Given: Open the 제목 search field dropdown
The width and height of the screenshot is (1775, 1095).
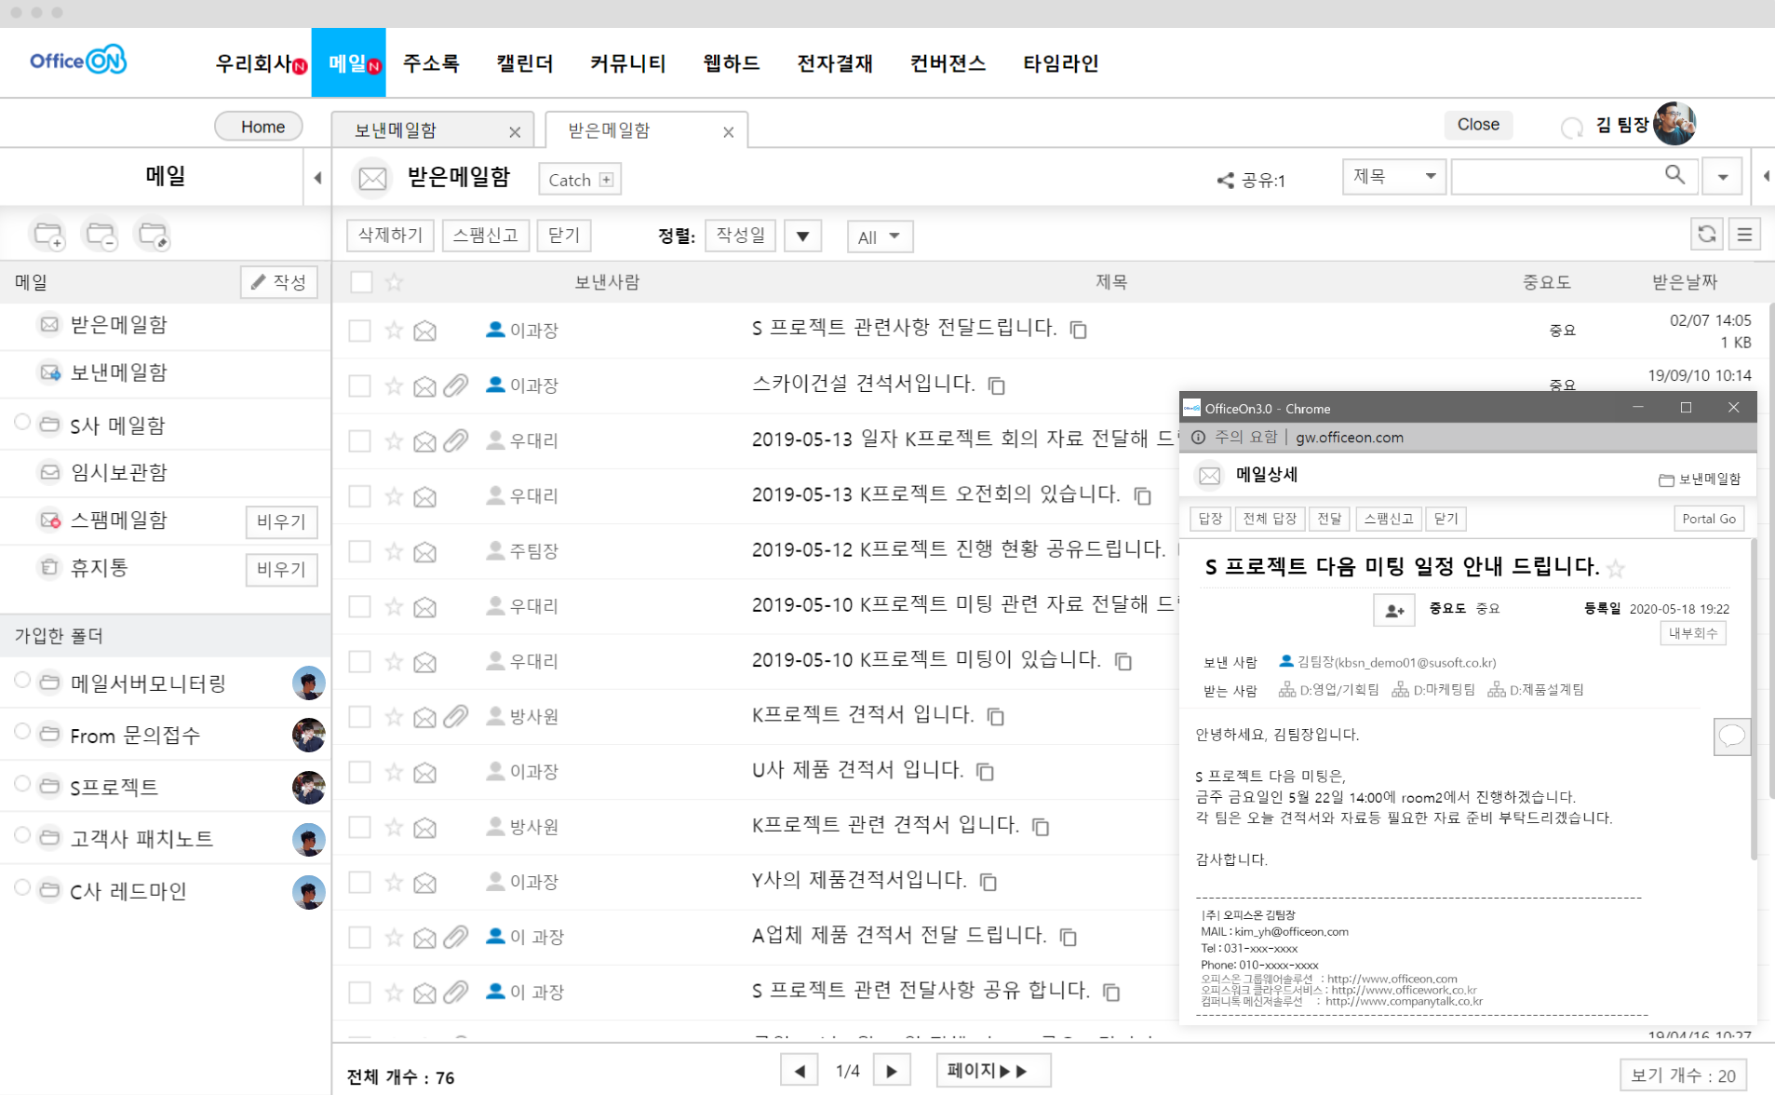Looking at the screenshot, I should (x=1392, y=176).
